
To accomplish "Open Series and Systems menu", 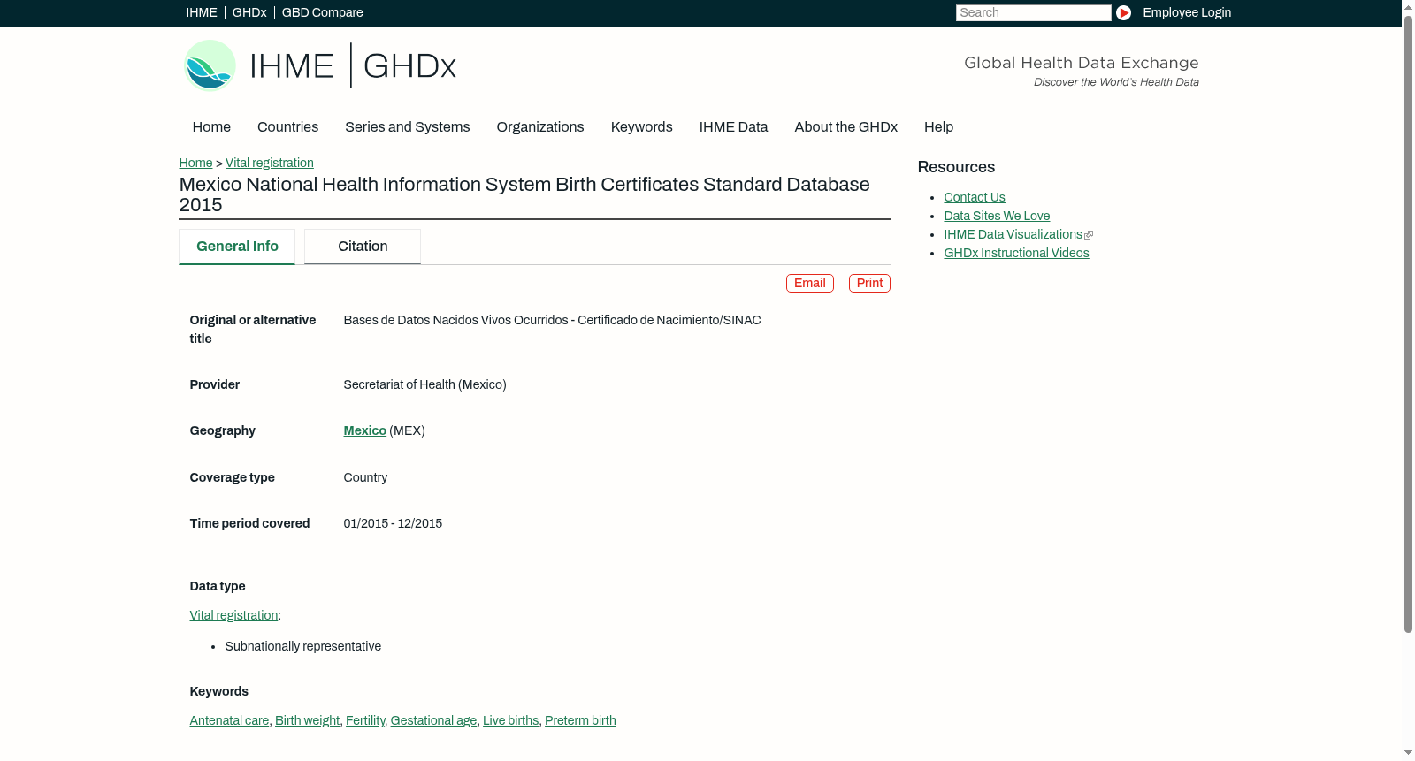I will click(407, 127).
